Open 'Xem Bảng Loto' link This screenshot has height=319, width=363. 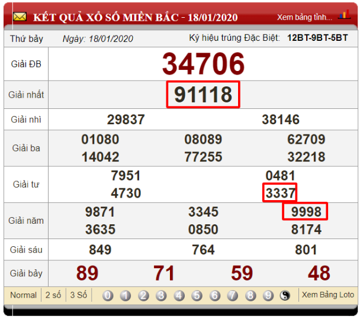pos(327,295)
